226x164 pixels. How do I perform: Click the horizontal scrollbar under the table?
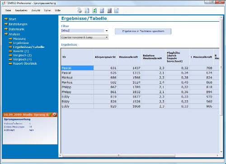point(119,155)
